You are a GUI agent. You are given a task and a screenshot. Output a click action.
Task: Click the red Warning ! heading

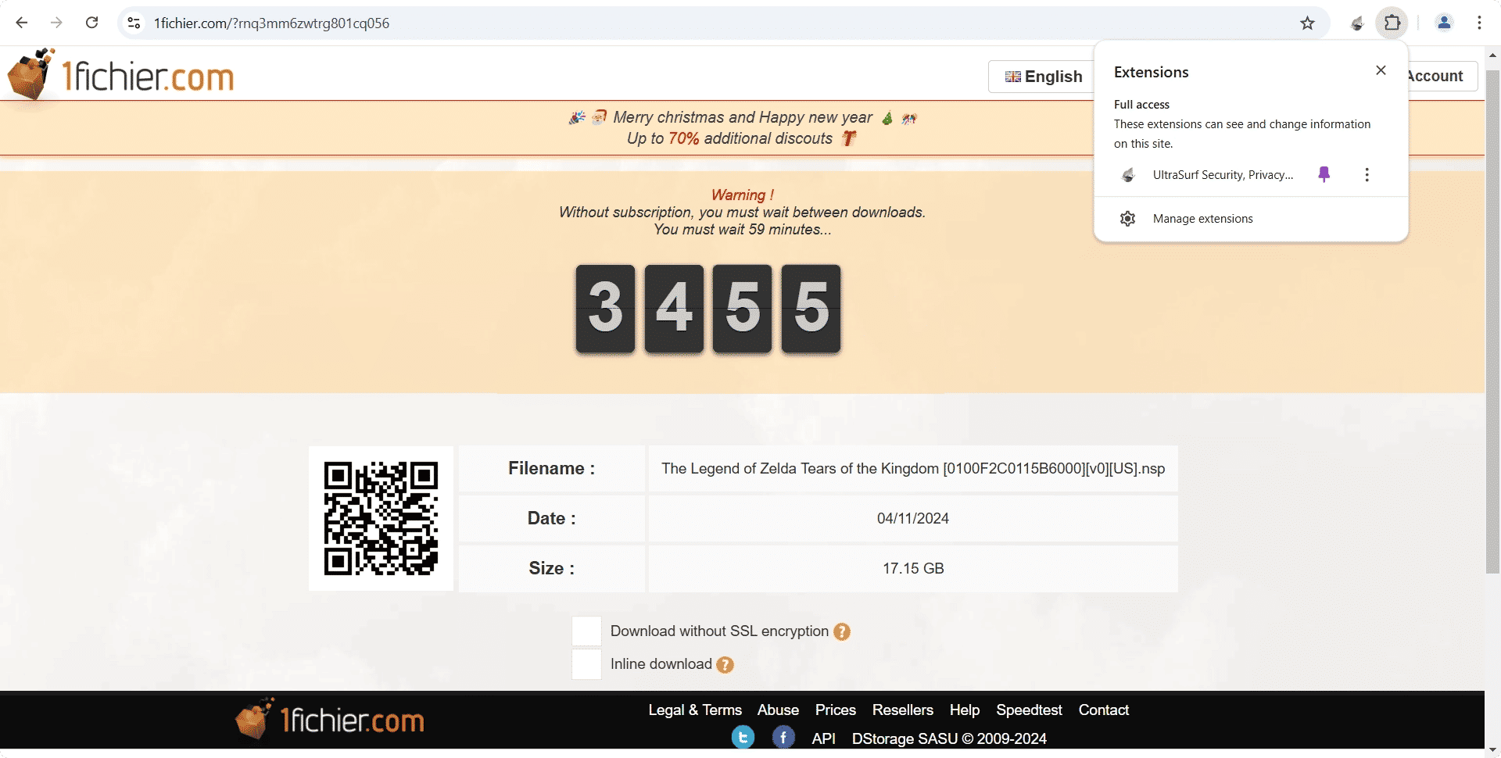pyautogui.click(x=743, y=195)
